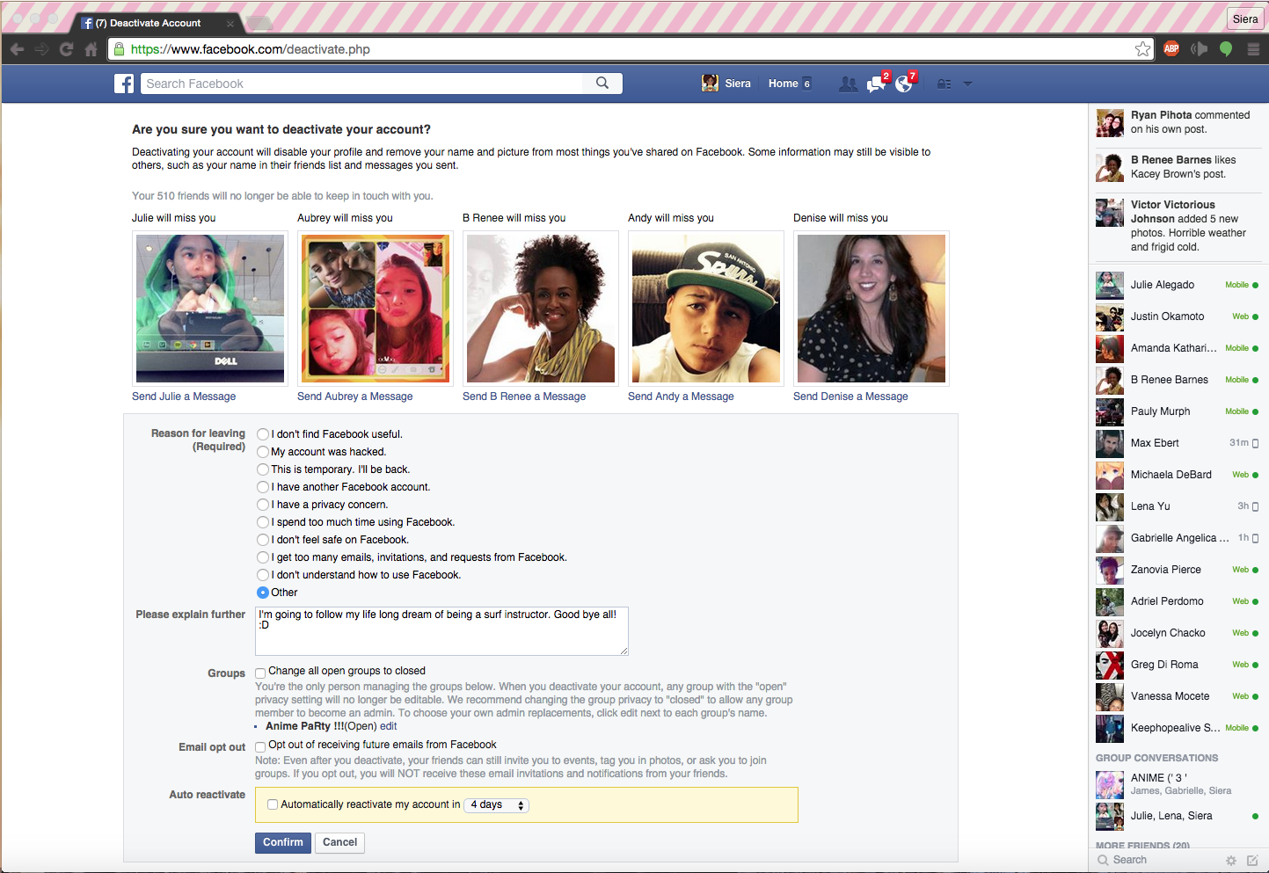Open chat settings gear icon
The image size is (1269, 873).
tap(1230, 861)
